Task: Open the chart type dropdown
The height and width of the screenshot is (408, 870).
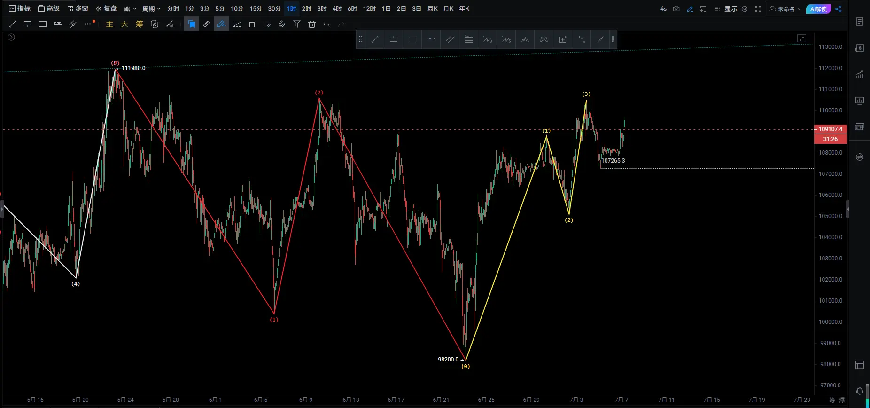Action: tap(130, 8)
